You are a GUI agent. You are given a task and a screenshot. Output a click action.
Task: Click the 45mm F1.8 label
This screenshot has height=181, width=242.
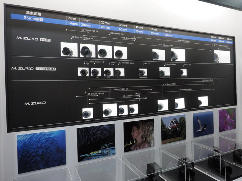click(147, 64)
